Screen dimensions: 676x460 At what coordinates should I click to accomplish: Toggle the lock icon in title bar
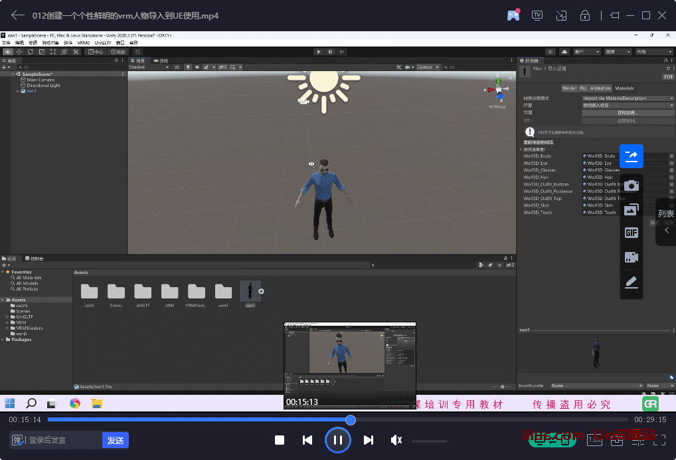585,15
